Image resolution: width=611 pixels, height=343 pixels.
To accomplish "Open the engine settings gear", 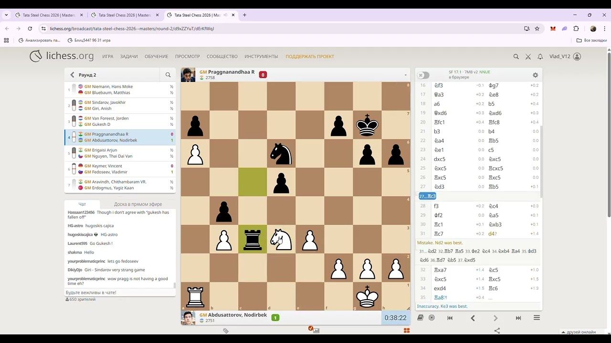I will click(x=535, y=75).
